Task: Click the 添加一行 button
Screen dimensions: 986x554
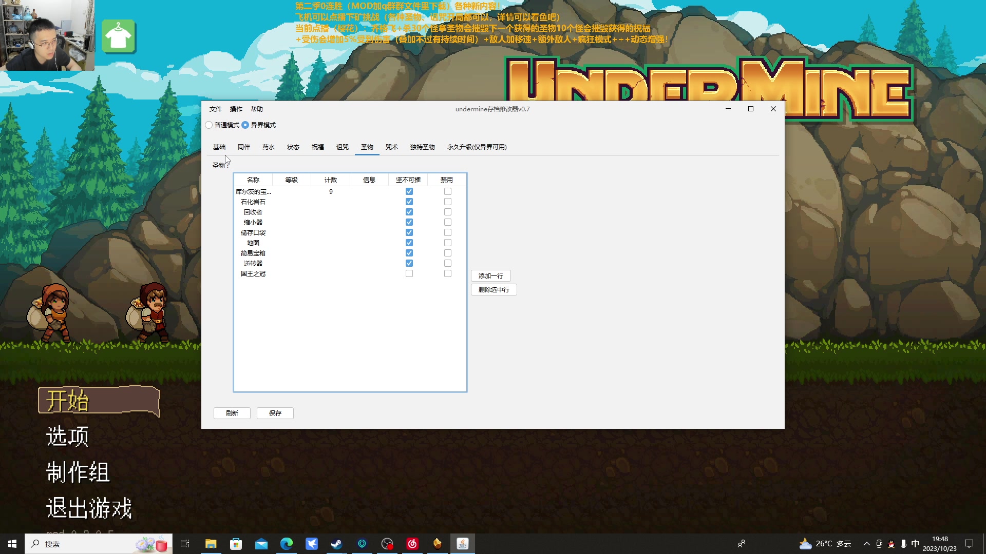Action: click(491, 276)
